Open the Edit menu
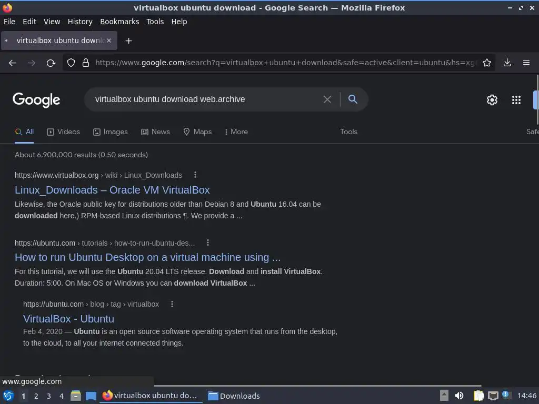This screenshot has height=404, width=539. click(29, 22)
